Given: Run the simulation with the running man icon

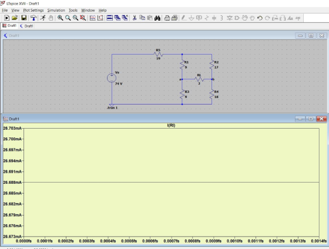Looking at the screenshot, I should 43,18.
